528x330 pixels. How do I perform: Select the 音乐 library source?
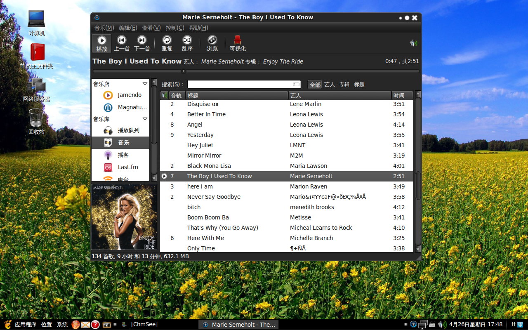[x=120, y=142]
